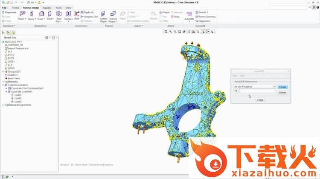320x179 pixels.
Task: Click the select arrow in AutoGEM dialog
Action: [236, 91]
